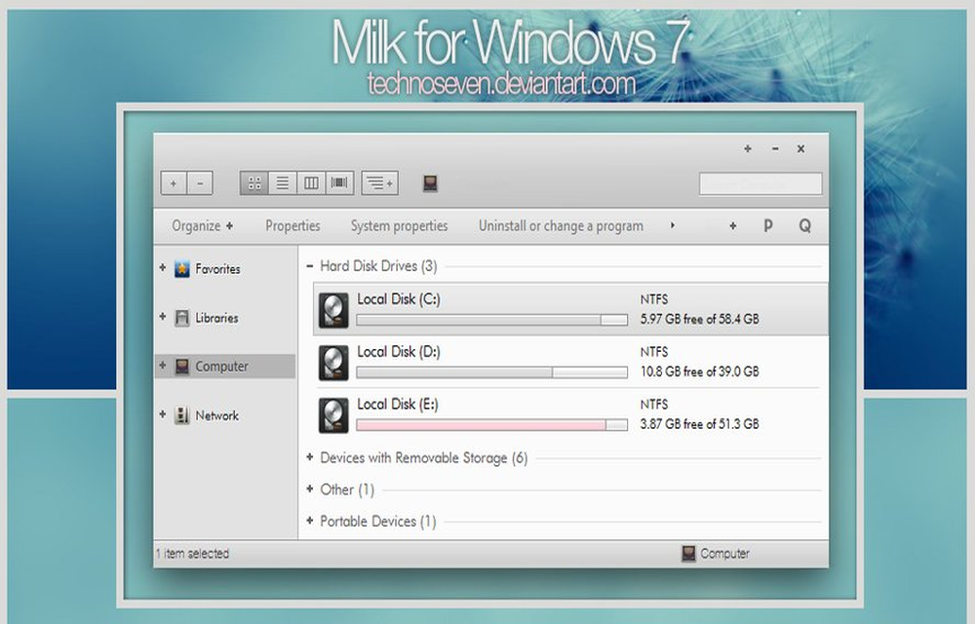Click Local Disk (C:) drive icon
The width and height of the screenshot is (975, 624).
pyautogui.click(x=333, y=310)
